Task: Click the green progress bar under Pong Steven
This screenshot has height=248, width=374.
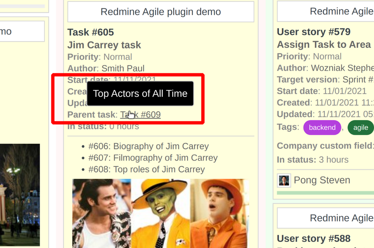Action: pyautogui.click(x=325, y=192)
